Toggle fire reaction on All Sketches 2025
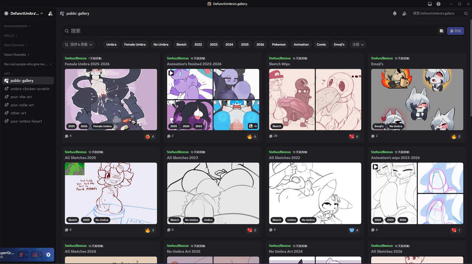Screen dimensions: 472x264 point(150,230)
